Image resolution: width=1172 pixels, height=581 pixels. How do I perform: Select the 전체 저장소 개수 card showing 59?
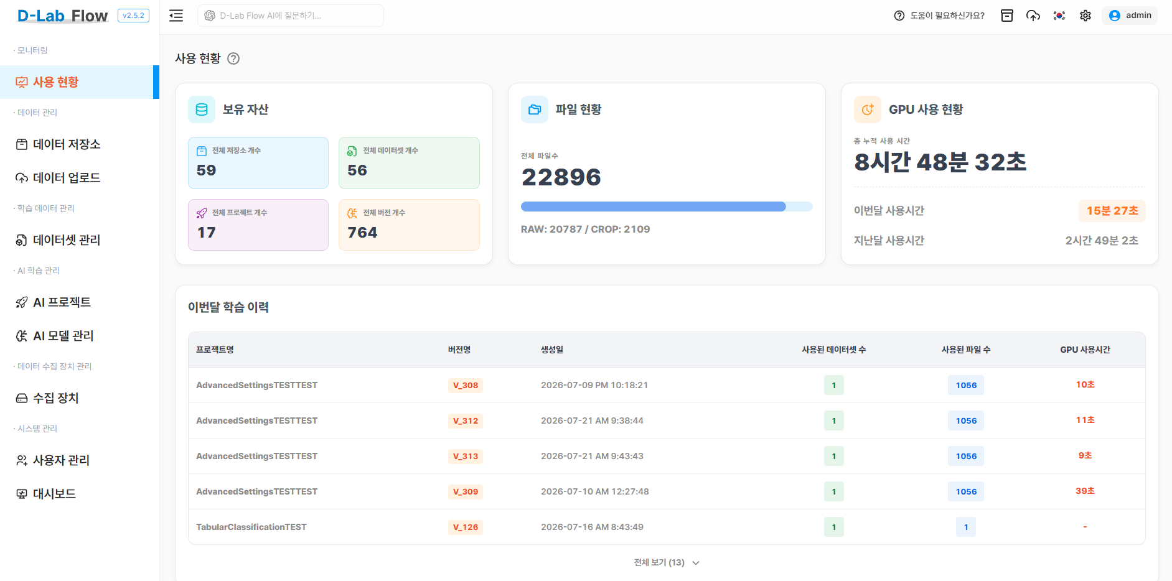tap(258, 163)
